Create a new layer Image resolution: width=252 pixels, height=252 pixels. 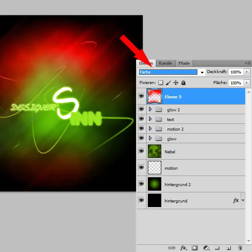(x=229, y=248)
